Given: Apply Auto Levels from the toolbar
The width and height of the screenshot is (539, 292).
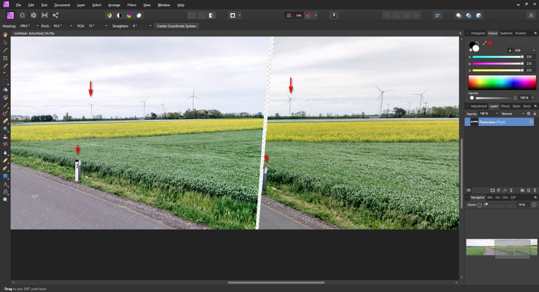Looking at the screenshot, I should click(x=109, y=15).
